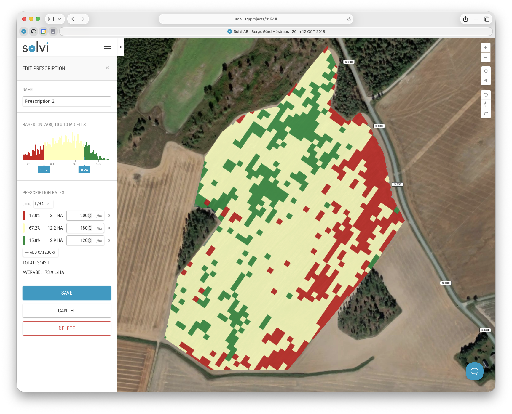Open the pinned Google Calendar tab

click(x=43, y=31)
